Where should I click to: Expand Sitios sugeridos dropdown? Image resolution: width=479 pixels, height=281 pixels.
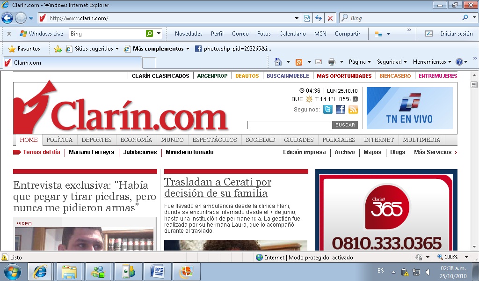coord(117,49)
